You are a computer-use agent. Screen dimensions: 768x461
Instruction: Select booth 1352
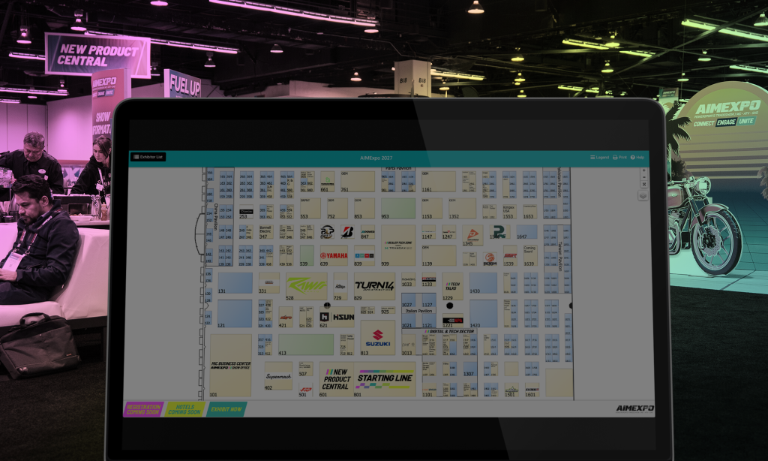462,209
